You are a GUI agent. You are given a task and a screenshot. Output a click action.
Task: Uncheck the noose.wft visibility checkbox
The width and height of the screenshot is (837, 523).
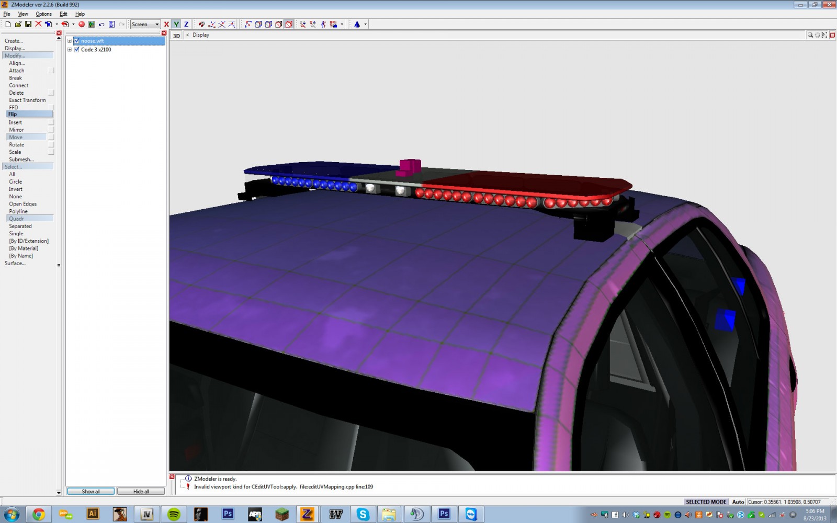coord(77,41)
